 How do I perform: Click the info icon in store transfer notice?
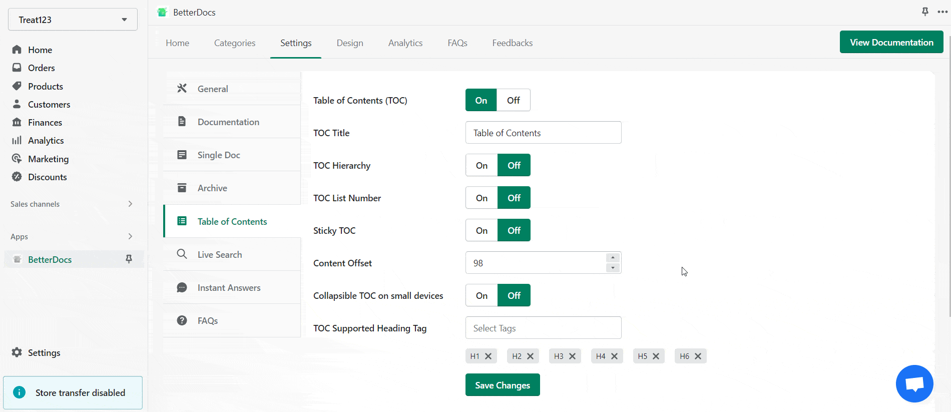click(19, 392)
